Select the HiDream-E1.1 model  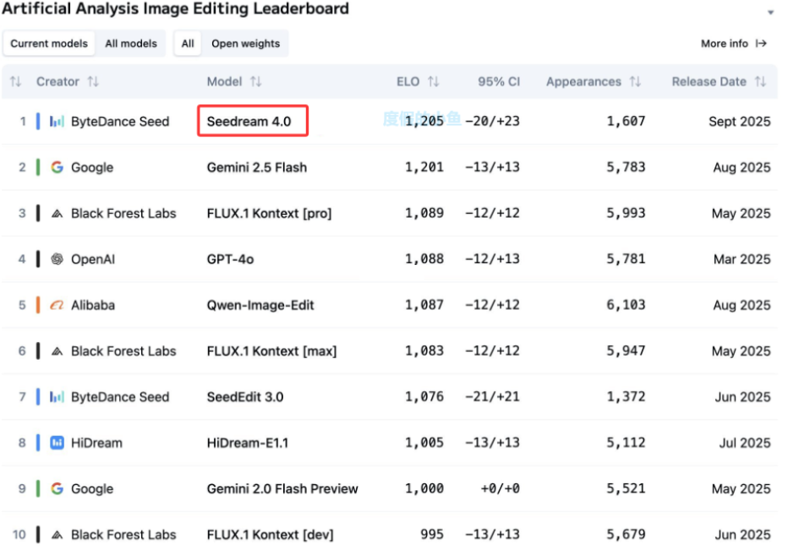[248, 443]
